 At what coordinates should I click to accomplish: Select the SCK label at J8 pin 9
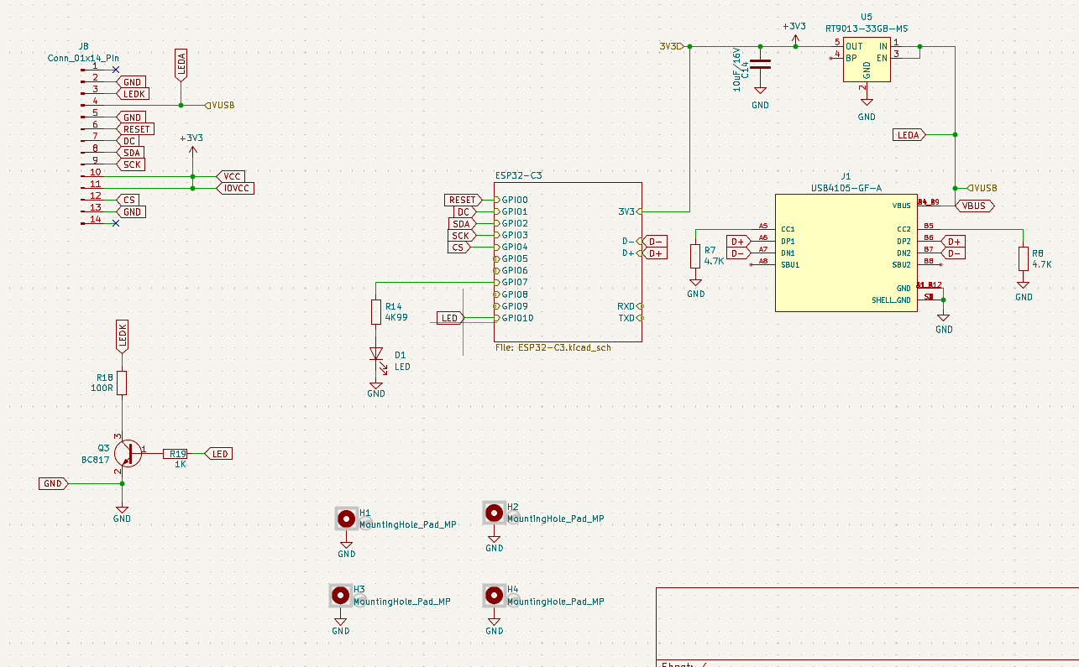pyautogui.click(x=130, y=164)
